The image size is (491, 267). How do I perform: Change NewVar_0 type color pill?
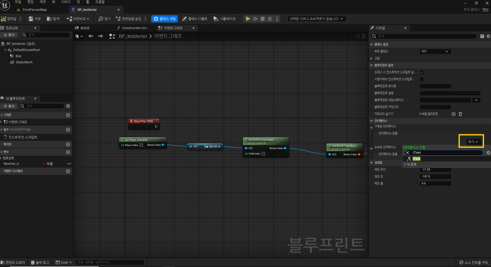click(44, 164)
